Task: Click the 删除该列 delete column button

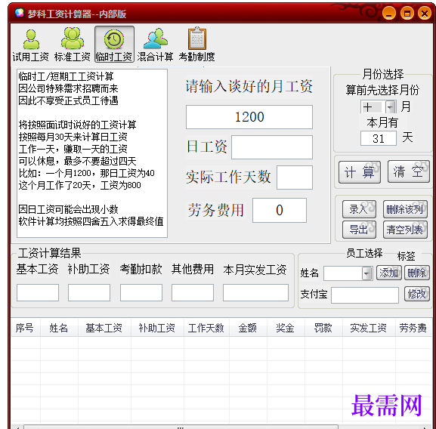Action: tap(405, 209)
